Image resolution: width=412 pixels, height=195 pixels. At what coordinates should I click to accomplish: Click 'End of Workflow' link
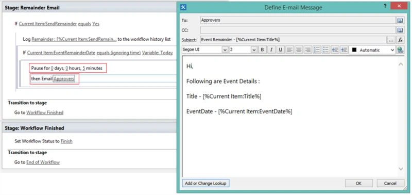pos(43,163)
